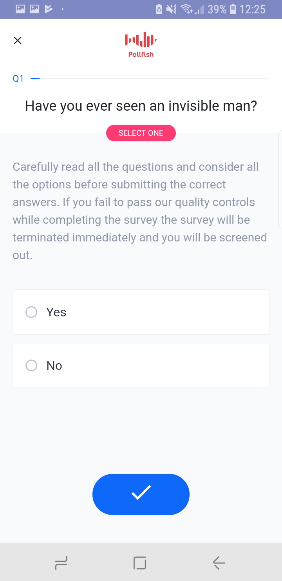This screenshot has height=581, width=282.
Task: Tap the Play Store notification icon
Action: click(49, 9)
